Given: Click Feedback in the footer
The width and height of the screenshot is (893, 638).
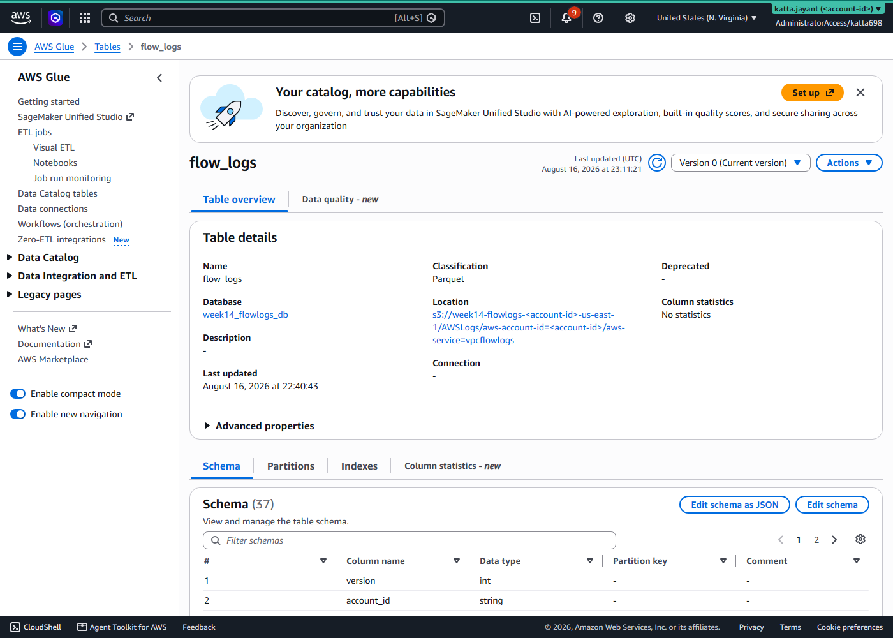Looking at the screenshot, I should point(199,627).
